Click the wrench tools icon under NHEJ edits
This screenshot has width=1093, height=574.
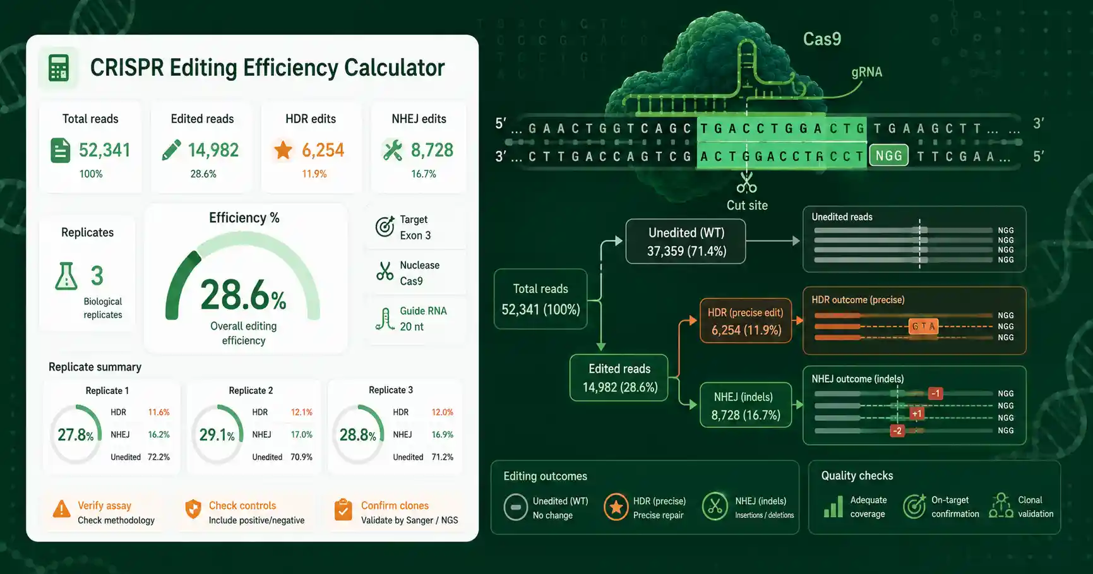pos(392,150)
